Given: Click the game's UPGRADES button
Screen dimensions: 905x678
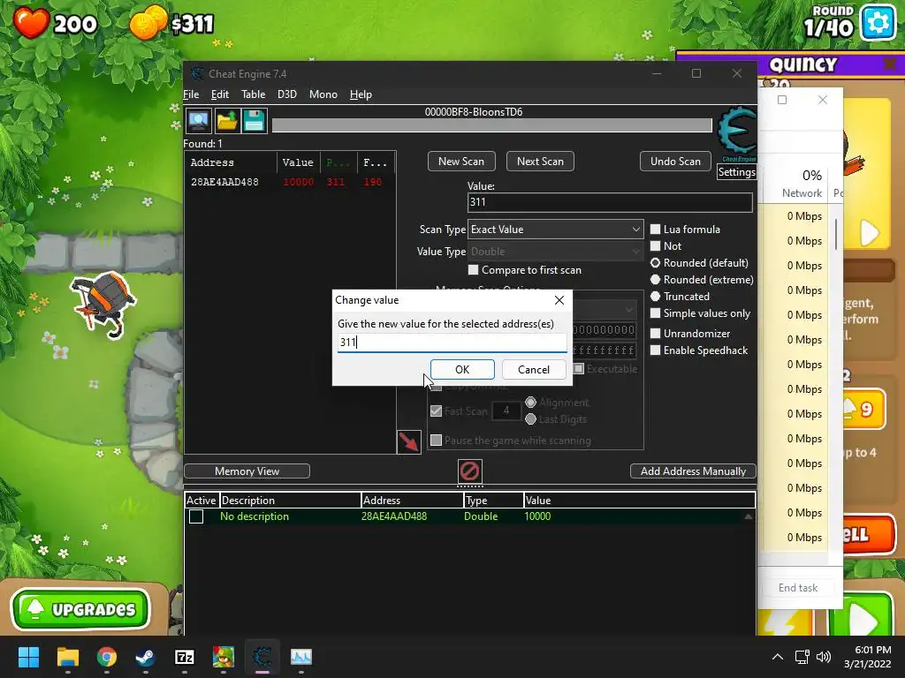Looking at the screenshot, I should click(x=80, y=609).
